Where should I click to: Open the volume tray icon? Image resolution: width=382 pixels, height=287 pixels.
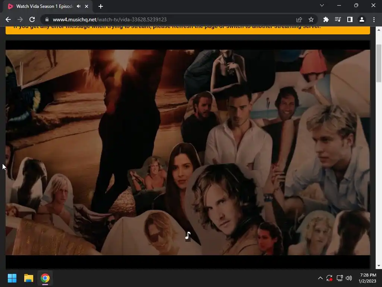[349, 278]
